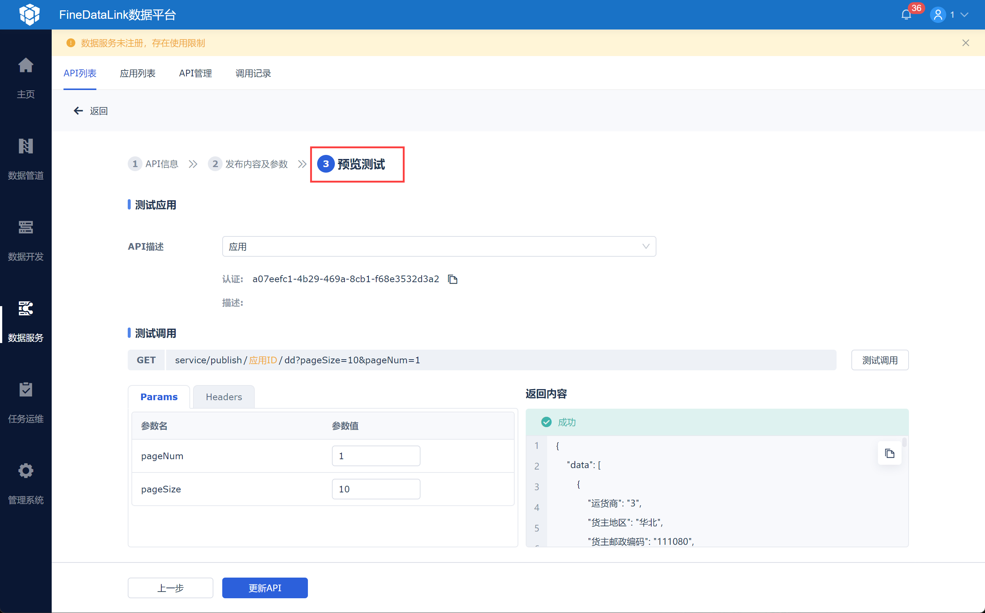The height and width of the screenshot is (613, 985).
Task: Copy the 认证 authentication token
Action: (452, 279)
